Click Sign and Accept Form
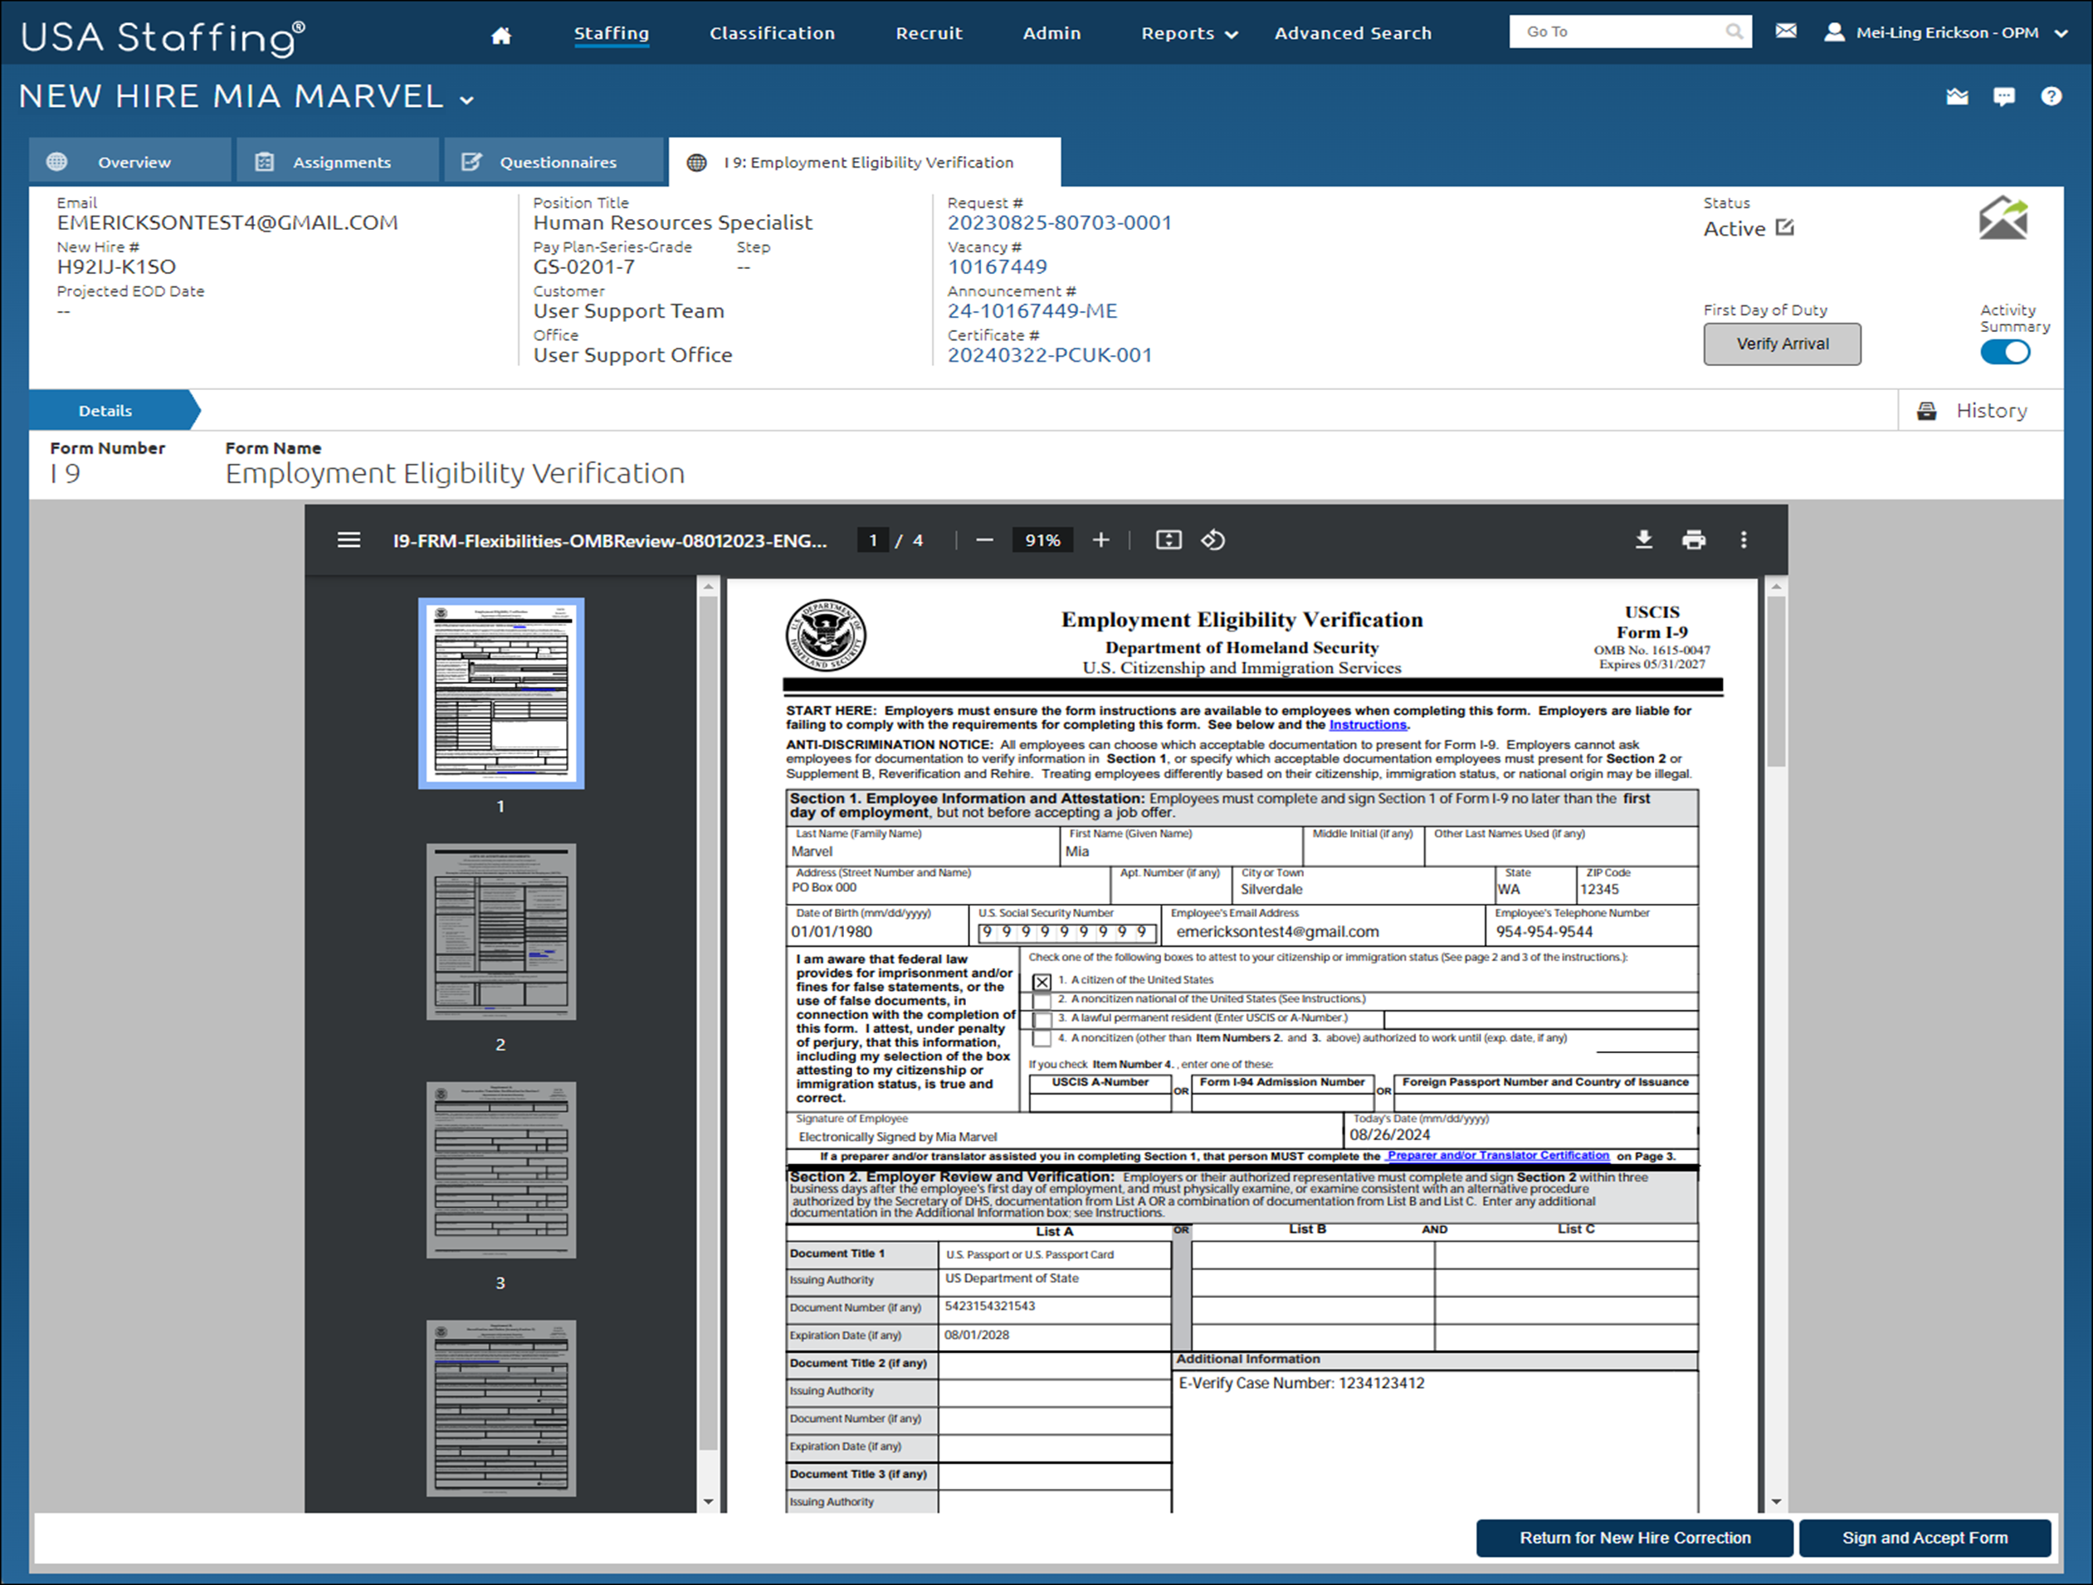The width and height of the screenshot is (2093, 1585). pyautogui.click(x=1924, y=1538)
